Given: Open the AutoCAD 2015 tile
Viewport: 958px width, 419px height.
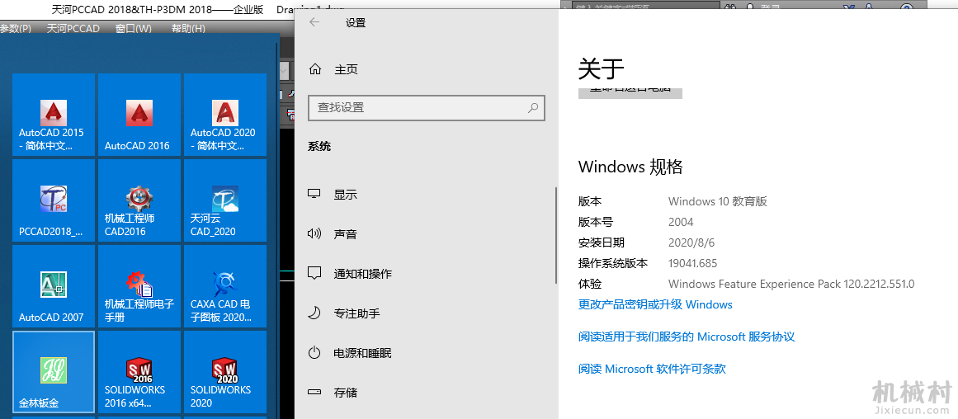Looking at the screenshot, I should pyautogui.click(x=54, y=115).
